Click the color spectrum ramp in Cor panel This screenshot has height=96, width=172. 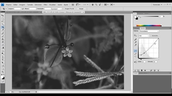pos(149,26)
